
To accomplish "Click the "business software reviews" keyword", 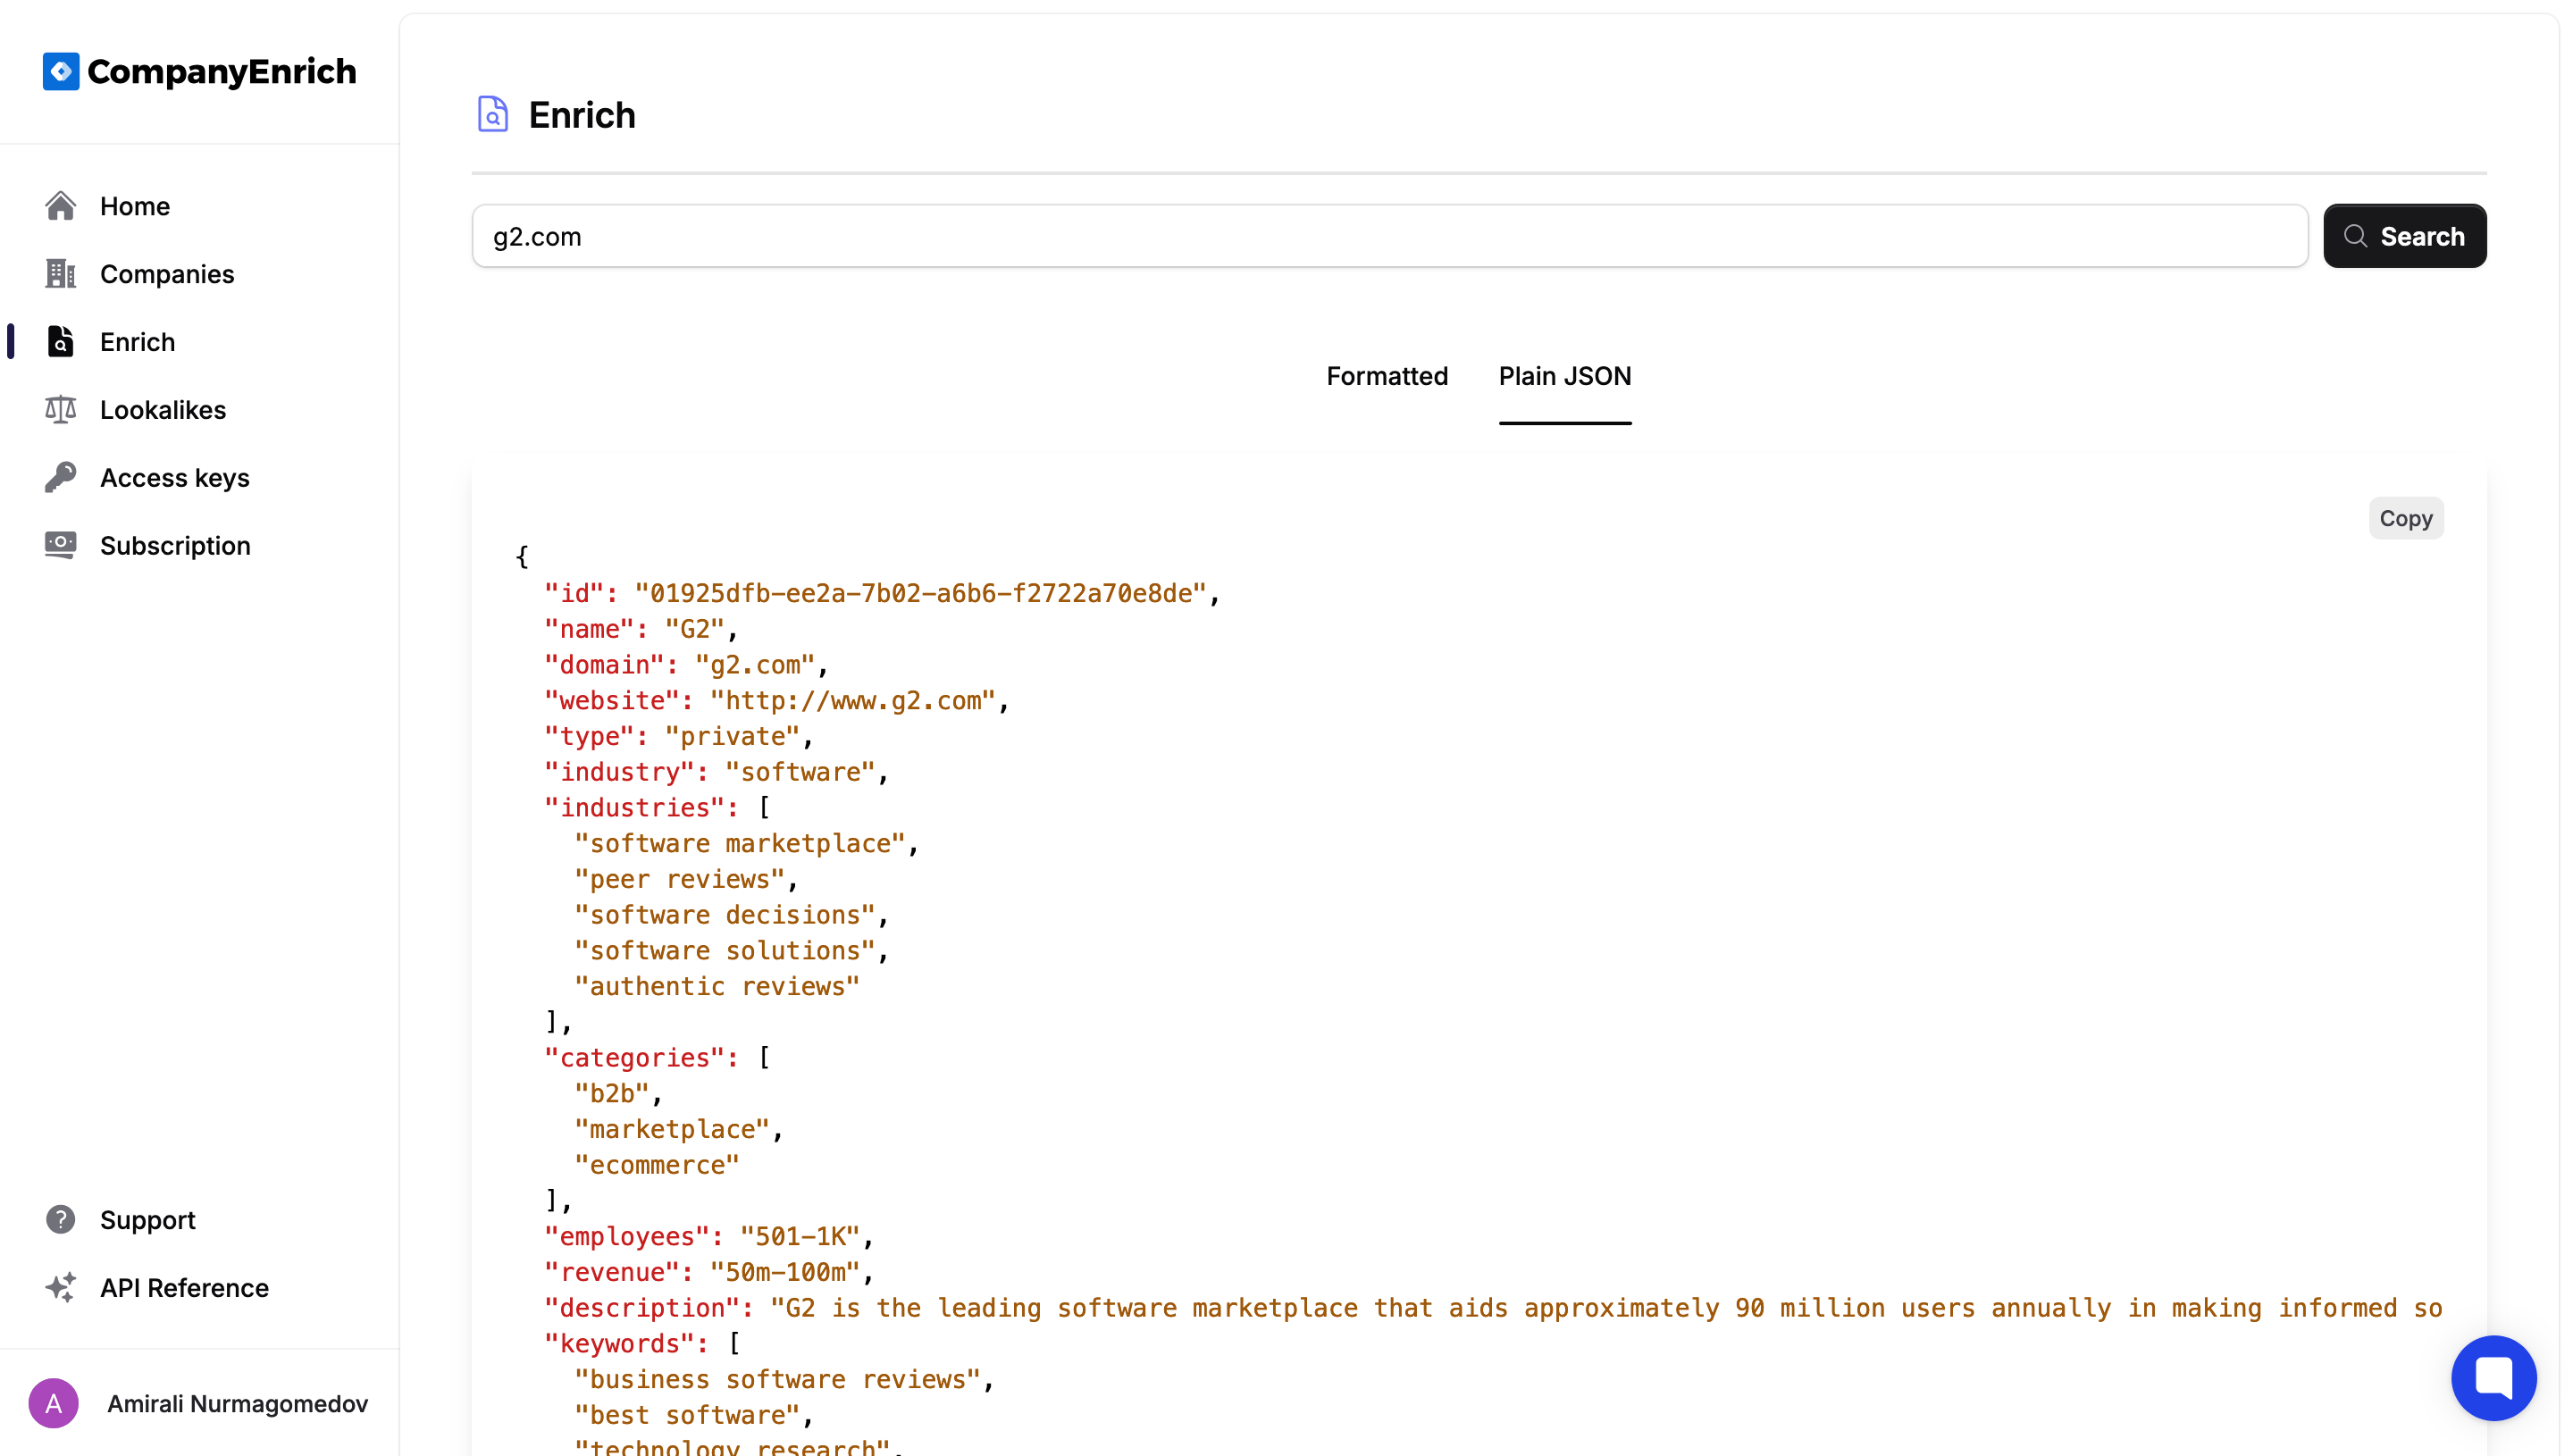I will (x=777, y=1379).
